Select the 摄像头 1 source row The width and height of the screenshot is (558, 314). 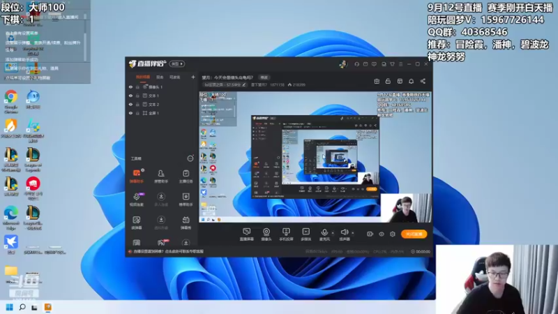click(162, 87)
